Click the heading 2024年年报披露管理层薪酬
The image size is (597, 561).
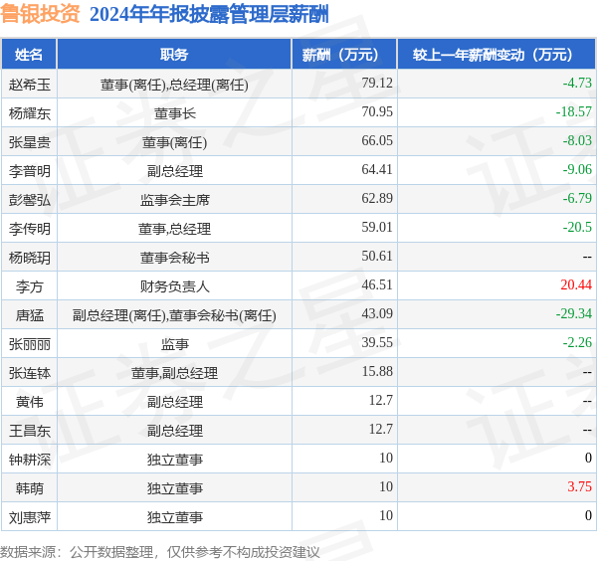tap(209, 15)
